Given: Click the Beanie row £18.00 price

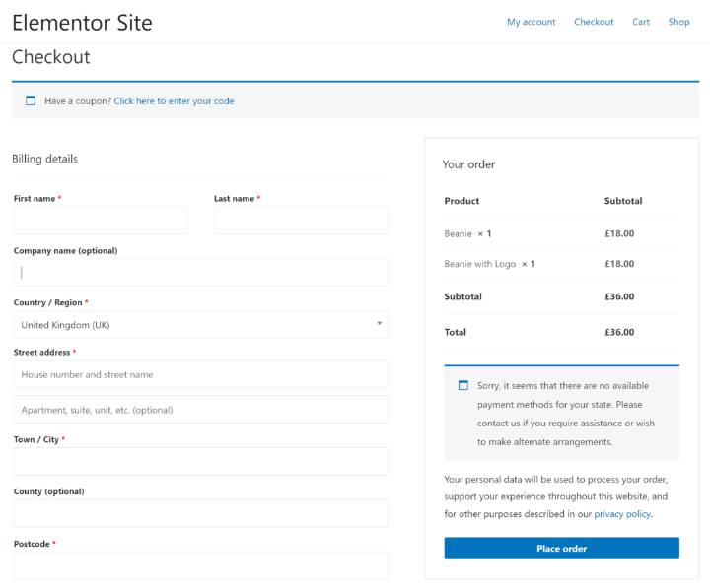Looking at the screenshot, I should pos(619,233).
